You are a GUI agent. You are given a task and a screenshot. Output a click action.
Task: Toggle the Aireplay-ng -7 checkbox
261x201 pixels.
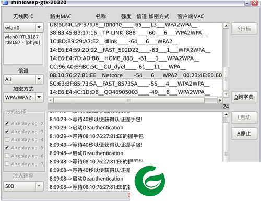[7, 164]
